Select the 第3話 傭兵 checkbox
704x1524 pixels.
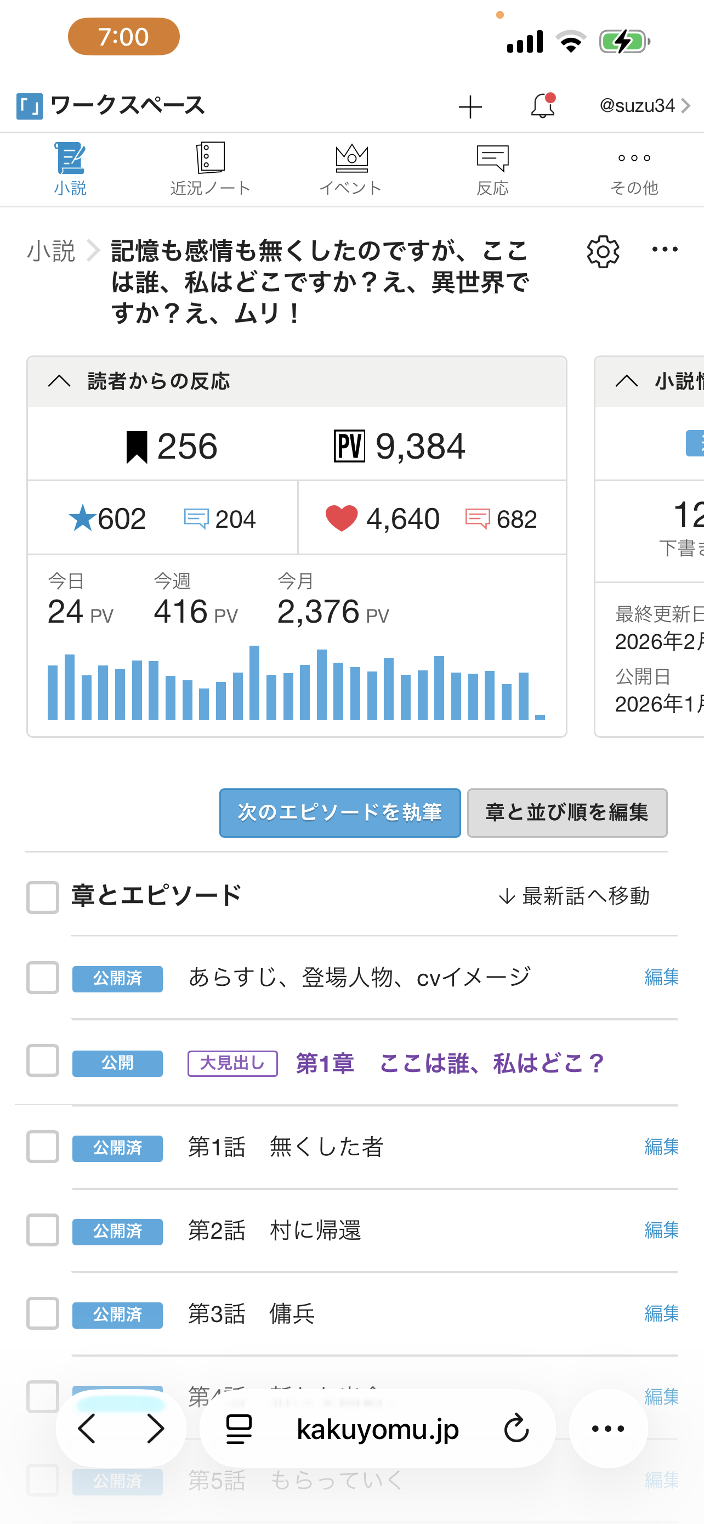43,1313
